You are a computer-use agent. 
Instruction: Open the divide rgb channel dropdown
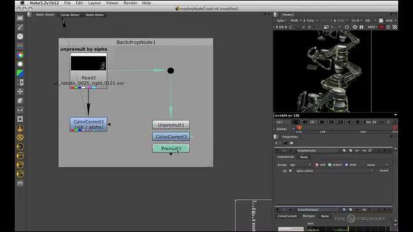(x=300, y=165)
